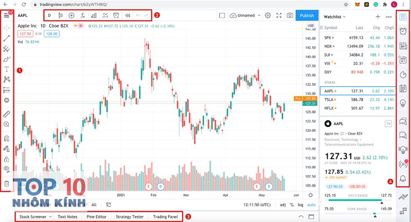
Task: Open the fx indicators menu
Action: pos(83,15)
